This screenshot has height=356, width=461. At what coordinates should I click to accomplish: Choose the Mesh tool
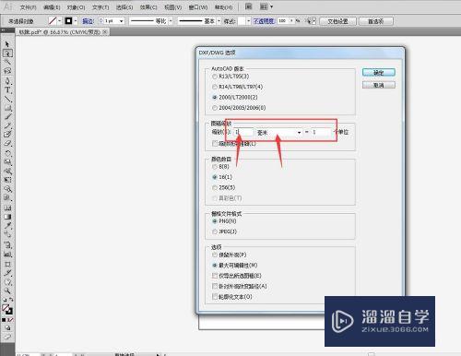[x=7, y=208]
